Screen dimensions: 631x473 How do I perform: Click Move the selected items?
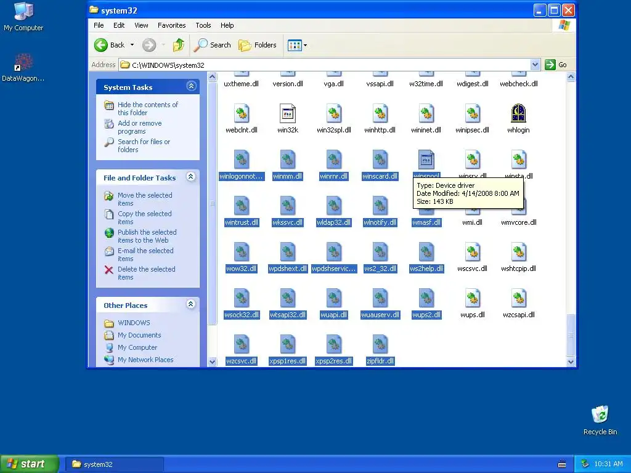tap(145, 199)
